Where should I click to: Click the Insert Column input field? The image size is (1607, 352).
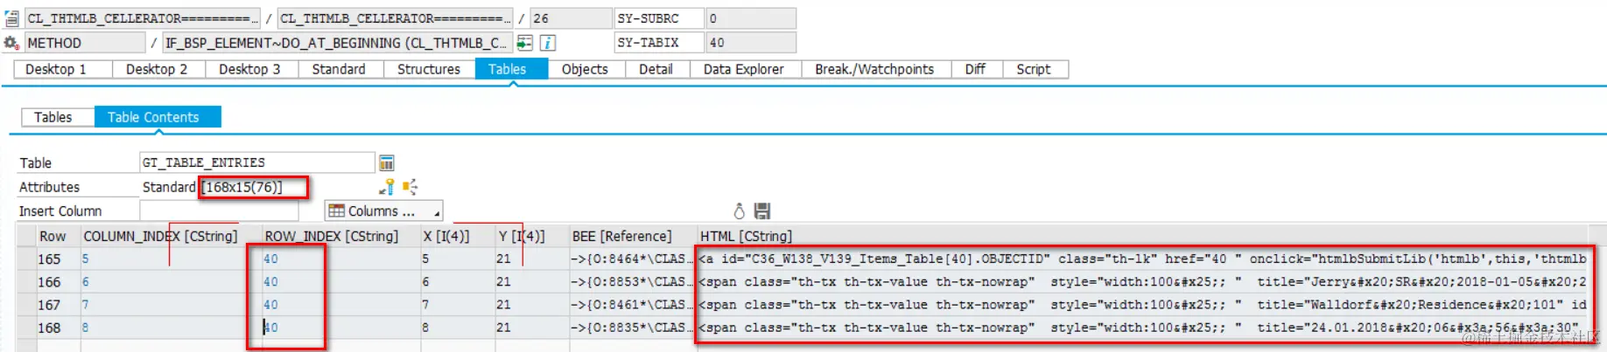219,211
